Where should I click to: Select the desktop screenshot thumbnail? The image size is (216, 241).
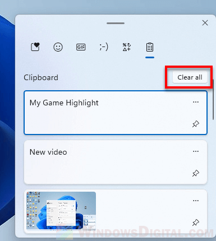[x=61, y=211]
